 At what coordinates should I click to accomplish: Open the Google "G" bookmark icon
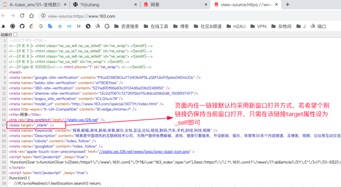[x=40, y=26]
